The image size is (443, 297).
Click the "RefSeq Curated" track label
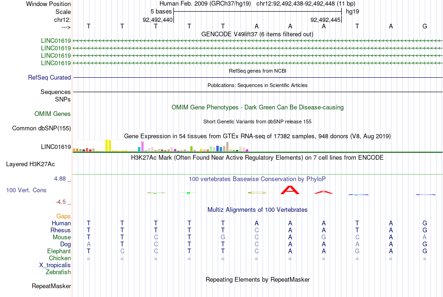point(49,77)
